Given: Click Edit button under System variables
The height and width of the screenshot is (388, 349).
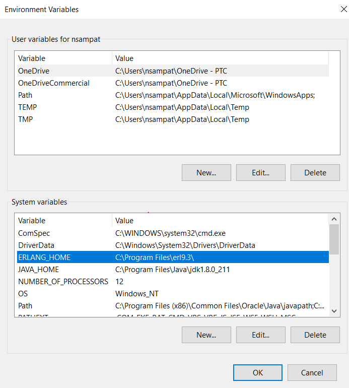Looking at the screenshot, I should [260, 335].
